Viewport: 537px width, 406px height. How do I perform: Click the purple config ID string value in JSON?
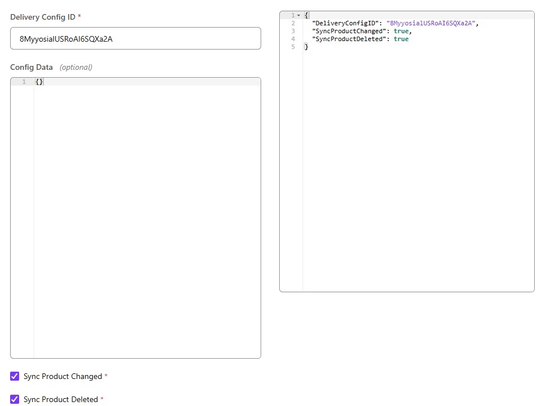pos(431,23)
